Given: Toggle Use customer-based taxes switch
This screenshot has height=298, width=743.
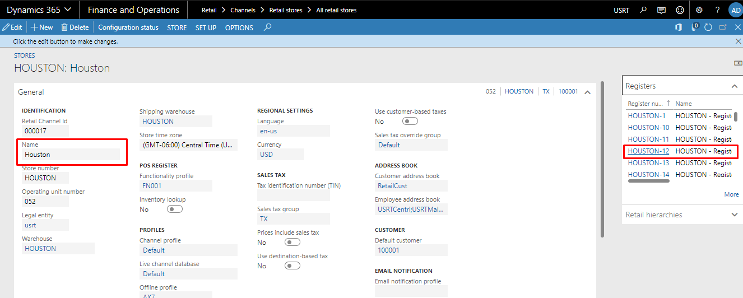Looking at the screenshot, I should tap(410, 121).
